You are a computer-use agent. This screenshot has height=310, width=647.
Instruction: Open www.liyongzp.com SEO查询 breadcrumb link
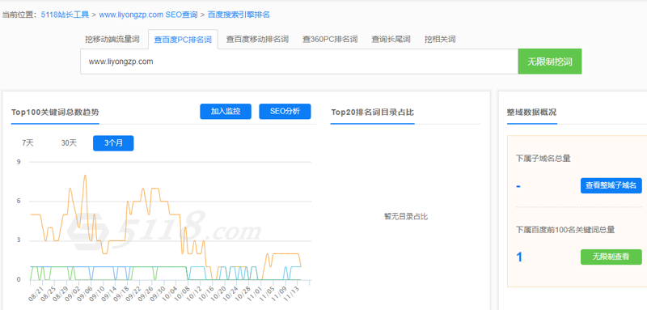[x=148, y=15]
